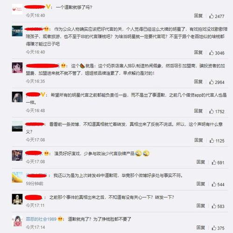
Task: Click 回复 on the comment with 3046 likes
Action: point(198,52)
